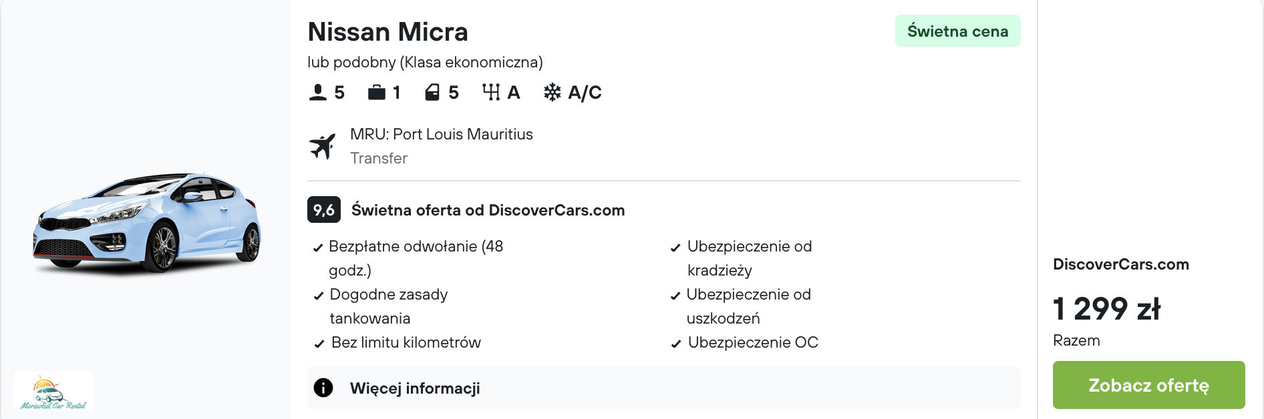Open details under Dogodne zasady tankowania
Viewport: 1264px width, 419px height.
coord(388,306)
